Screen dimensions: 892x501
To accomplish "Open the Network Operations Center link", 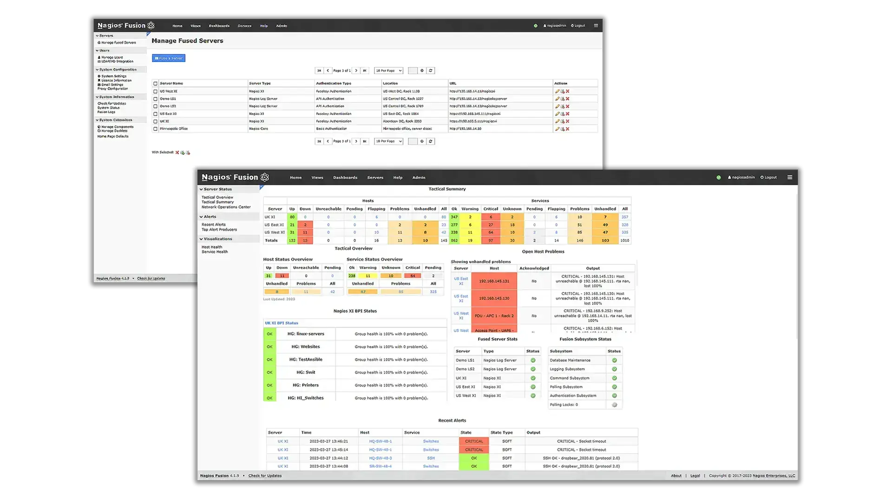I will (x=226, y=207).
